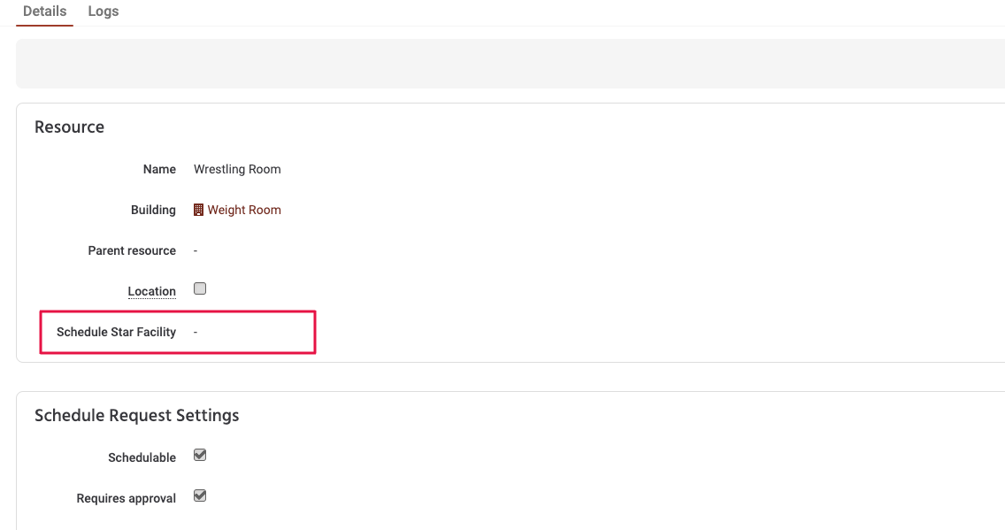Click the Resource section heading
This screenshot has height=530, width=1005.
(x=69, y=127)
